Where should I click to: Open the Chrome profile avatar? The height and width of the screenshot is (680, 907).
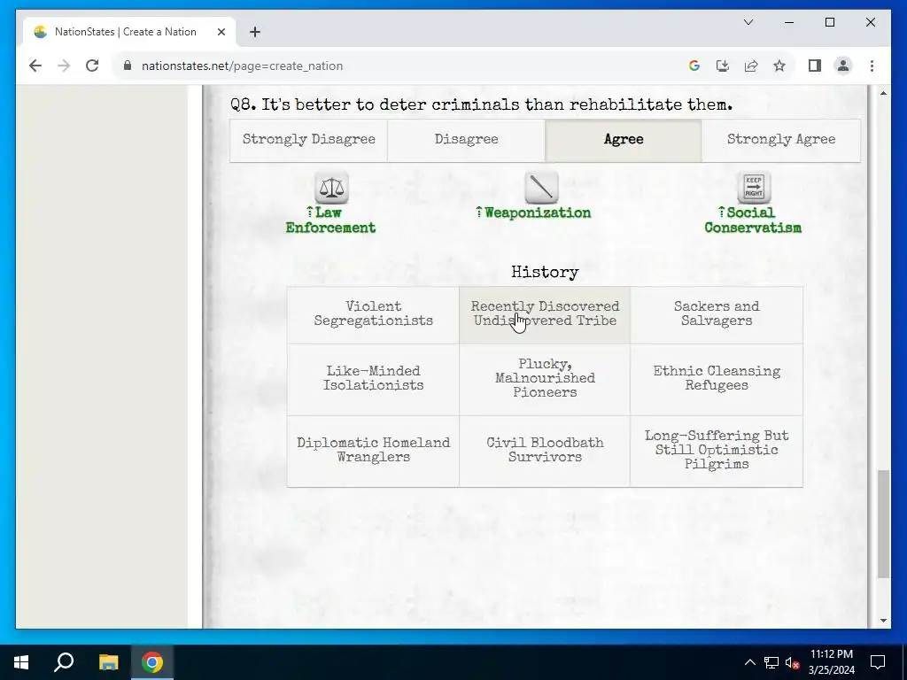843,66
